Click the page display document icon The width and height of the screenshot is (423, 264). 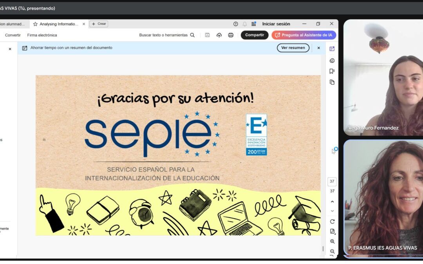(x=333, y=232)
